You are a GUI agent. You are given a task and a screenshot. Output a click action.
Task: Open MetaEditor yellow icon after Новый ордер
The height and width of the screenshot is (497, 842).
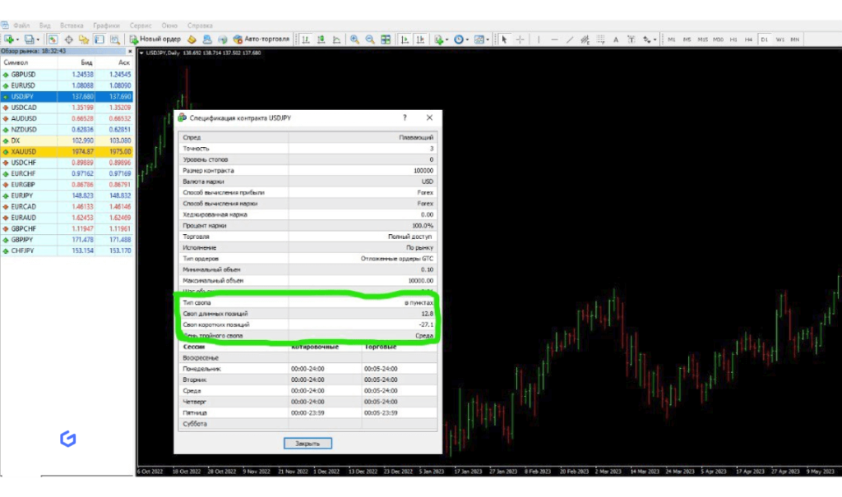click(192, 39)
